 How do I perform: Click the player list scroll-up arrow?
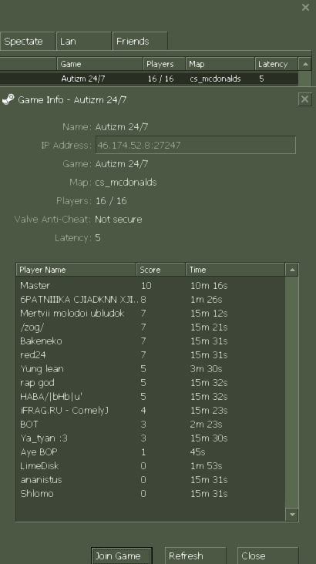pyautogui.click(x=292, y=270)
